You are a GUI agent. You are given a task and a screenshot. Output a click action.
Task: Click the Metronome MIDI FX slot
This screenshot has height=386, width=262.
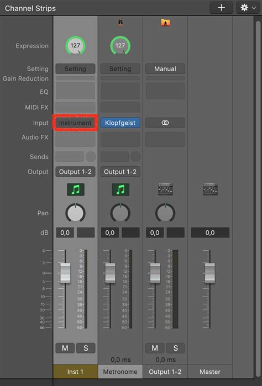point(120,107)
